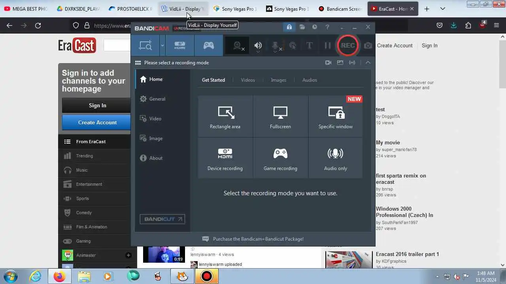
Task: Add Animaster channel with plus icon
Action: pyautogui.click(x=128, y=255)
